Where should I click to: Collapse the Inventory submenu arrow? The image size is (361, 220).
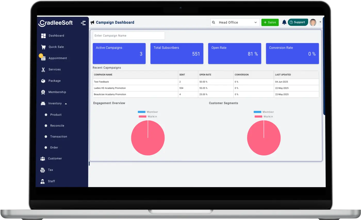pos(66,104)
